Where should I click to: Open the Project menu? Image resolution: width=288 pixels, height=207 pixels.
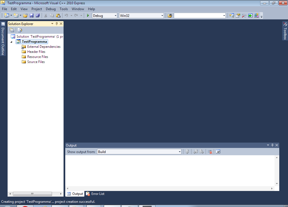[x=37, y=9]
